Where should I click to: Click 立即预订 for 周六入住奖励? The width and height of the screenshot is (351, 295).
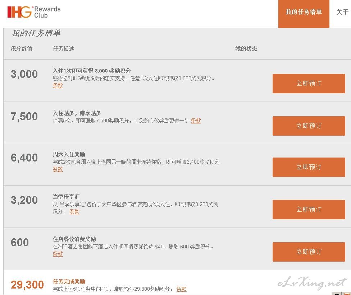point(309,167)
